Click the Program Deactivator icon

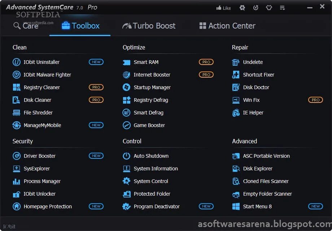[x=127, y=206]
